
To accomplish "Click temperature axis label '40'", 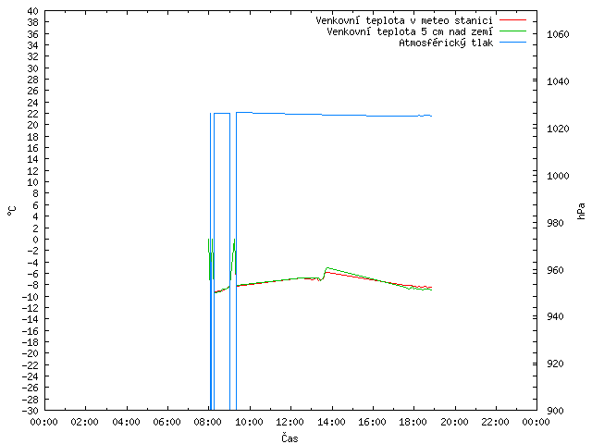I will click(x=33, y=11).
